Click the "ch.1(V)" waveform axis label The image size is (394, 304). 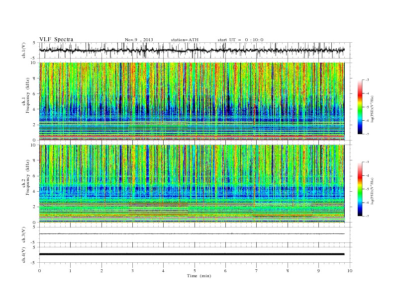click(23, 50)
